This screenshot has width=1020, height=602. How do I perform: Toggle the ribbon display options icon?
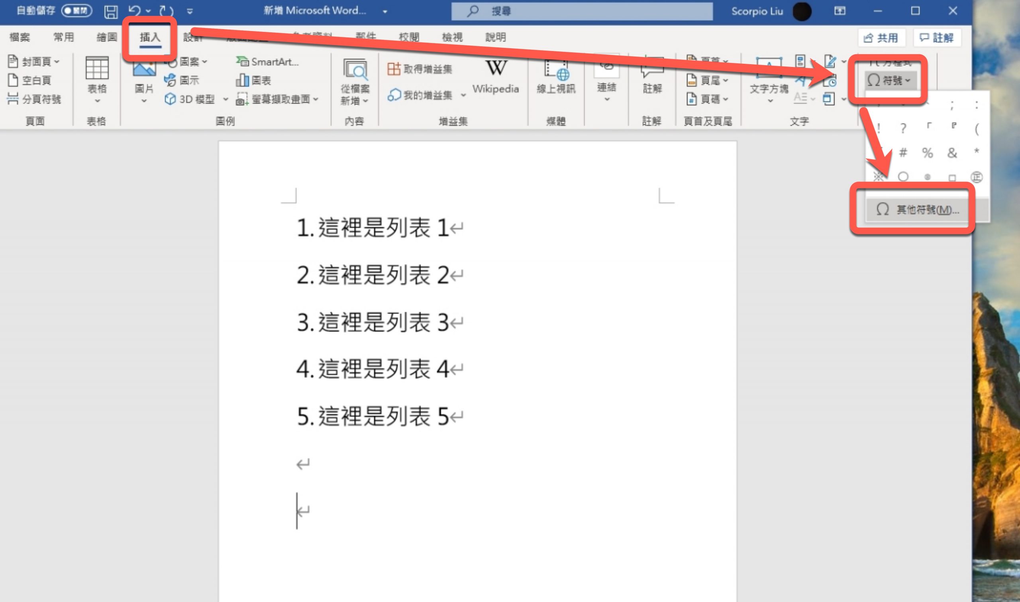(x=840, y=11)
